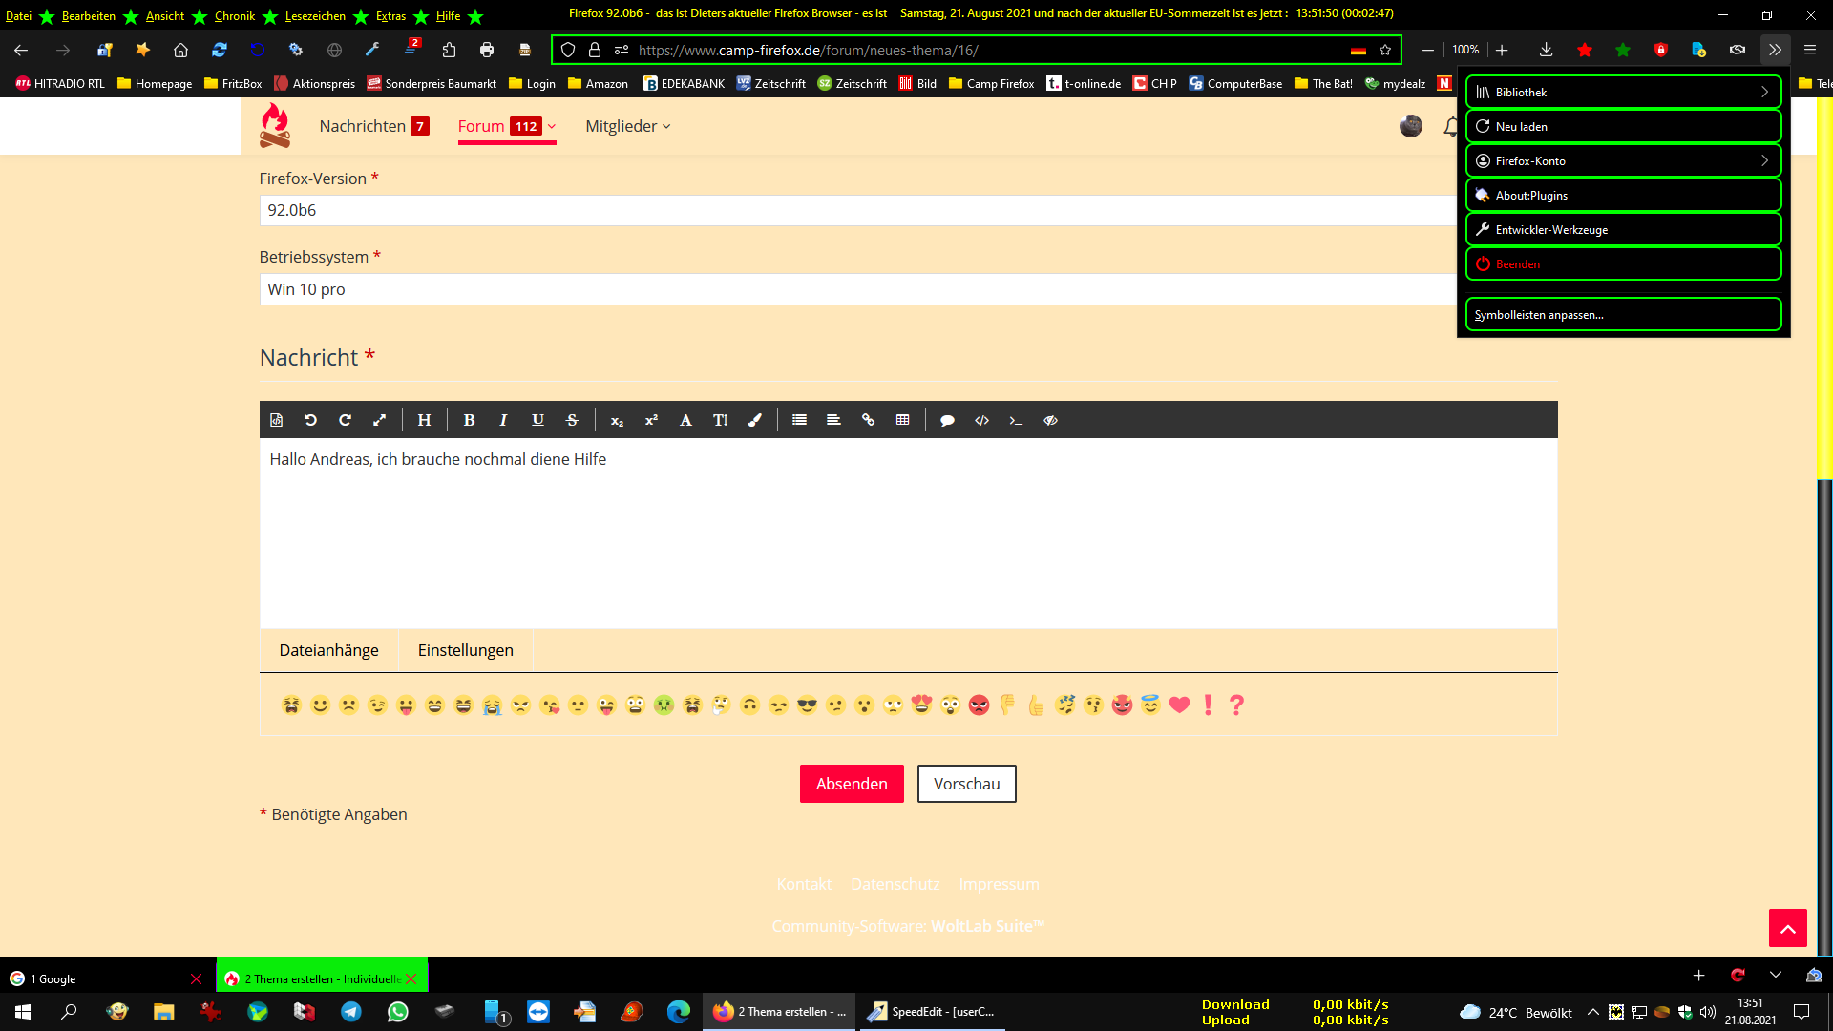The image size is (1833, 1031).
Task: Toggle the editor to fullscreen mode
Action: pyautogui.click(x=379, y=420)
